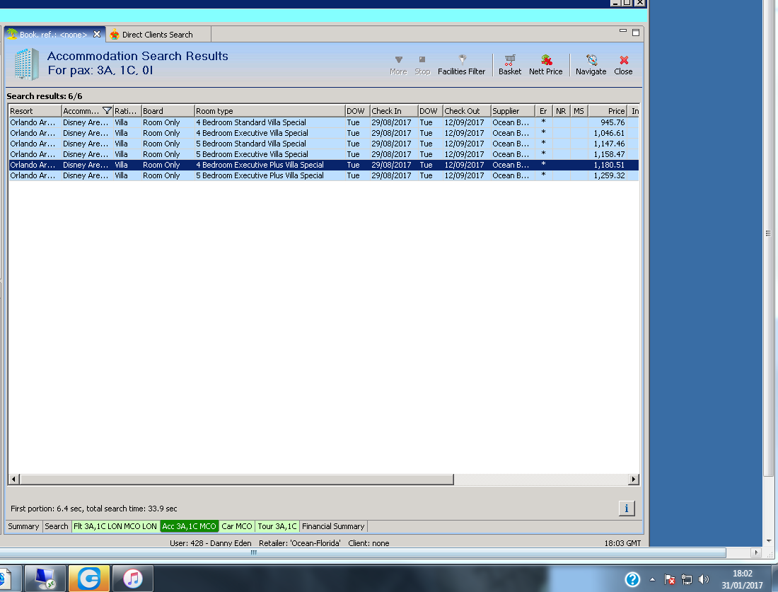The height and width of the screenshot is (592, 778).
Task: Select 4 Bedroom Executive Plus Villa Special
Action: pyautogui.click(x=323, y=165)
